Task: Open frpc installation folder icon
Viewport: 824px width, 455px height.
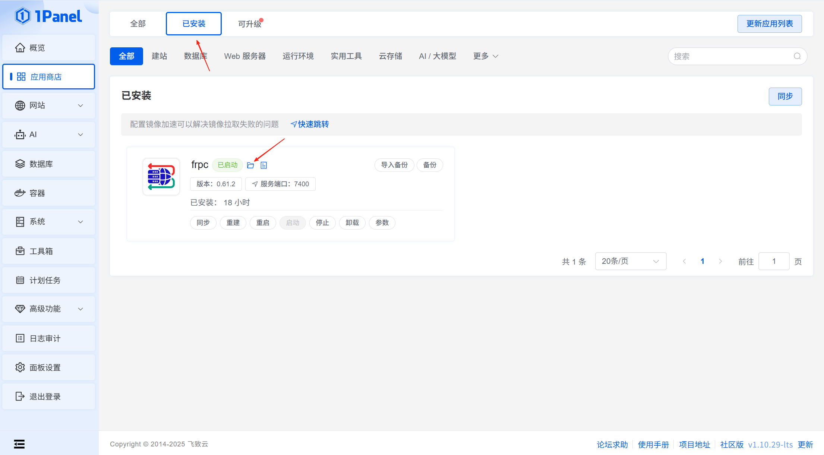Action: click(250, 165)
